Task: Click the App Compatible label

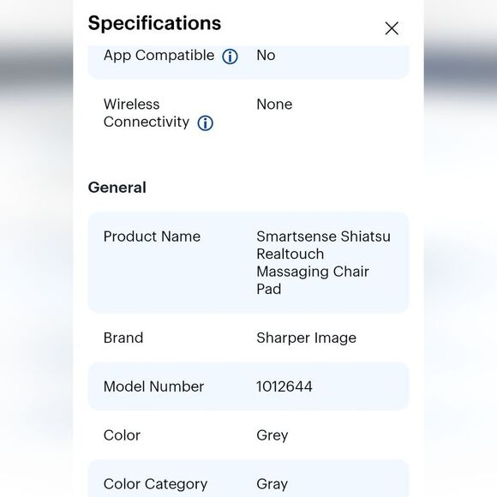Action: tap(159, 56)
